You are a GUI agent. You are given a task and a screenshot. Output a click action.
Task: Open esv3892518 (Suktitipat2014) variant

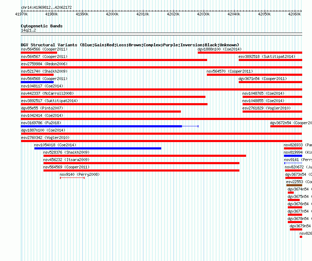tap(267, 56)
